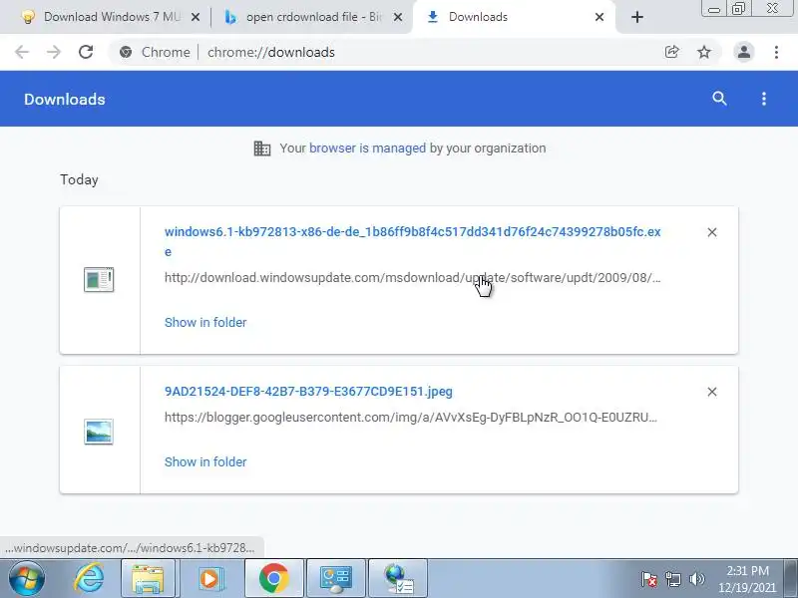Open Windows Explorer folder in the taskbar
Viewport: 798px width, 598px height.
(148, 578)
